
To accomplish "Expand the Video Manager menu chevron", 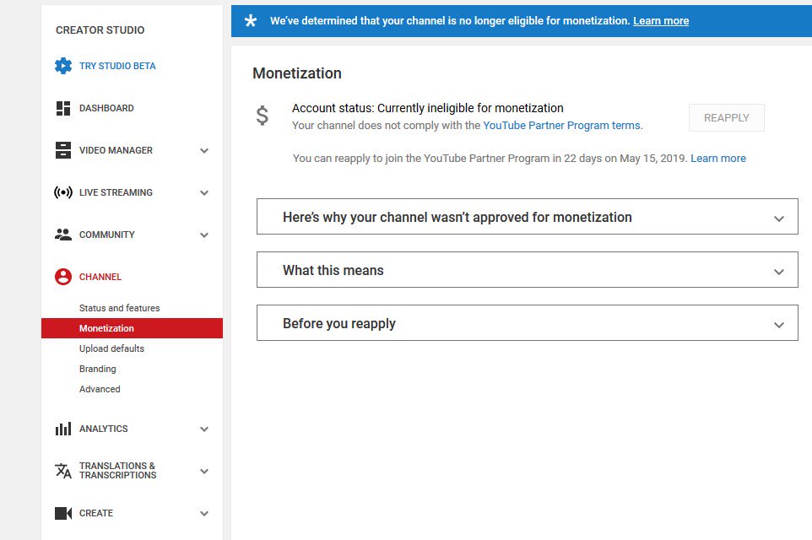I will click(204, 151).
